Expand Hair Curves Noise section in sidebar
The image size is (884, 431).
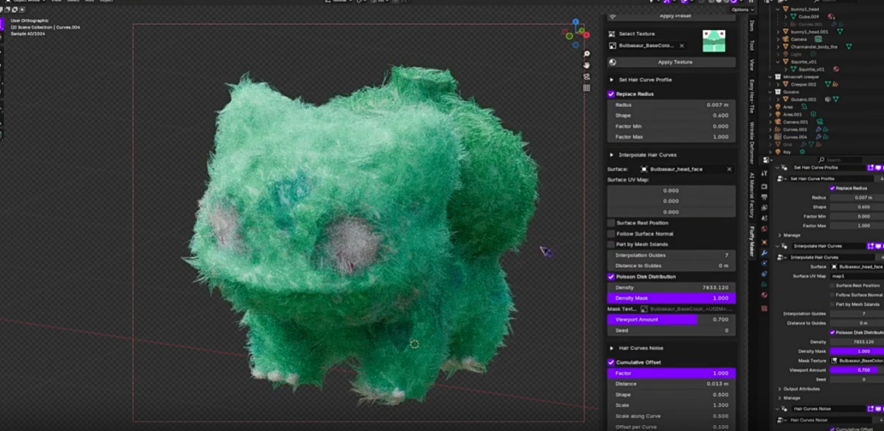tap(611, 348)
